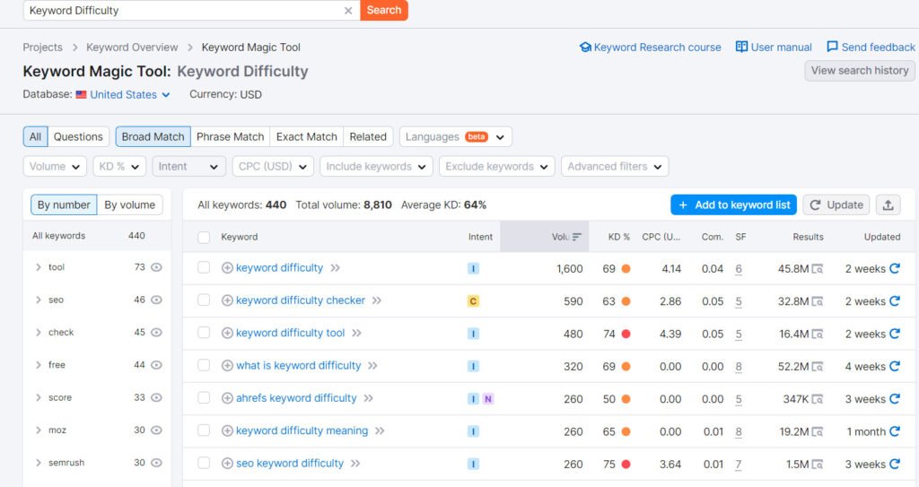Open double-arrow next to keyword difficulty checker
Screen dimensions: 919x487
click(377, 300)
